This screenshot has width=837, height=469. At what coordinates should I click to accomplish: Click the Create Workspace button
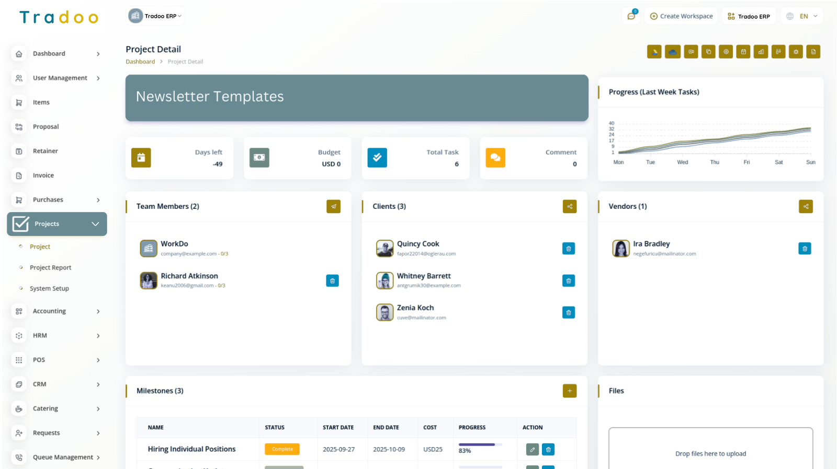tap(681, 16)
